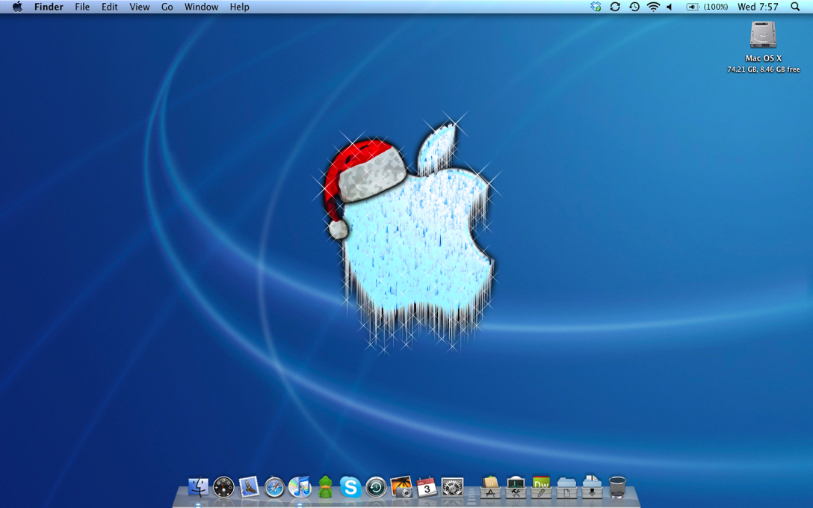The height and width of the screenshot is (508, 813).
Task: Open the photo and camera app in the Dock
Action: tap(401, 487)
